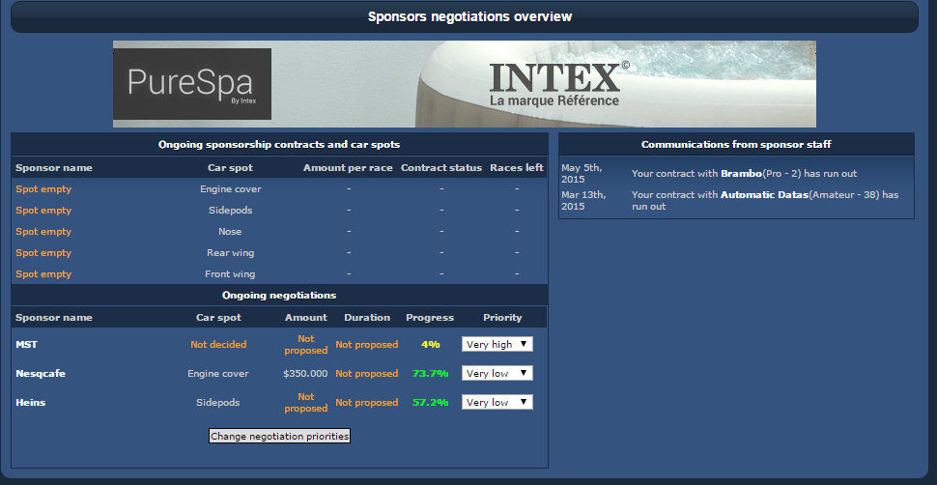
Task: Click Not proposed duration for Heins
Action: (366, 403)
